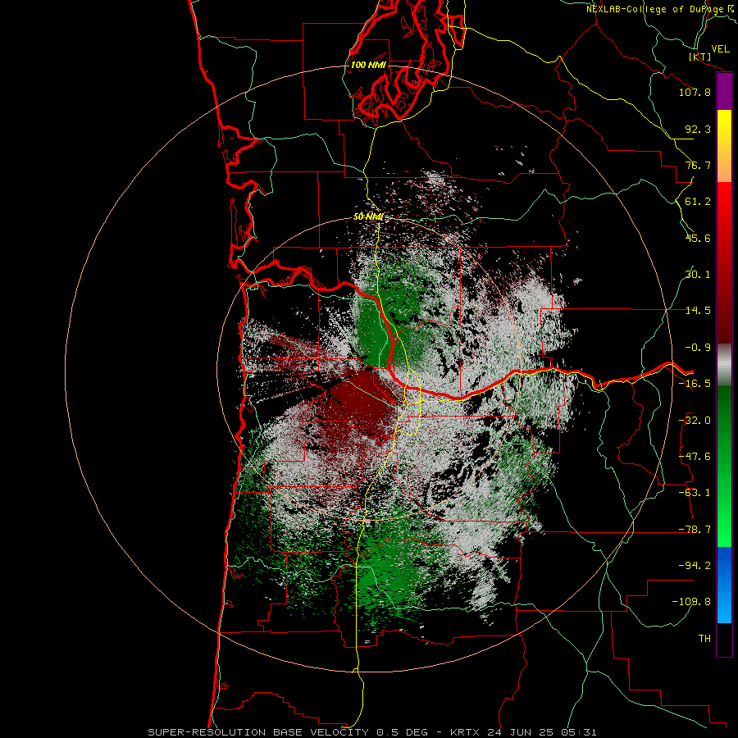Screen dimensions: 738x738
Task: Select the -63.1 velocity scale value
Action: (695, 493)
